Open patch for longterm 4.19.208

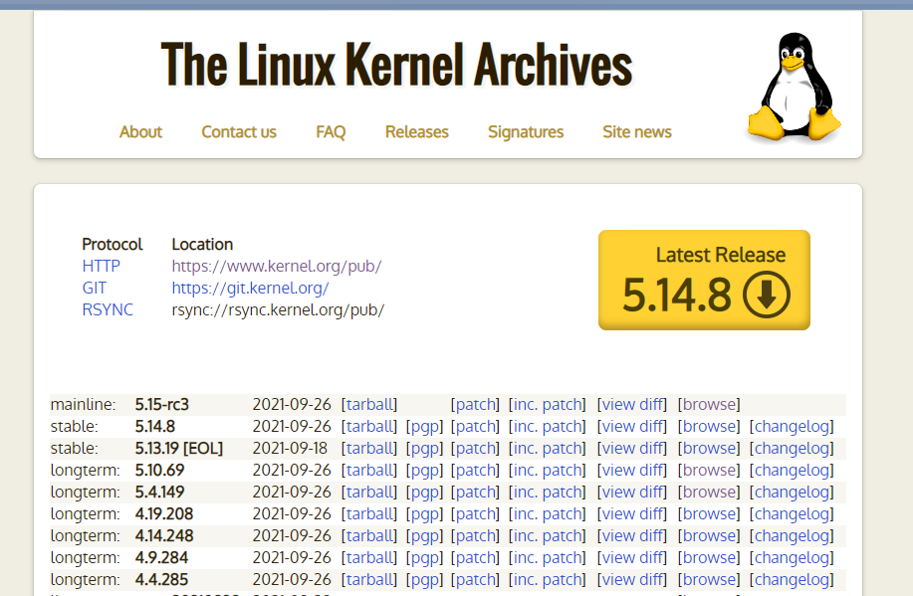[x=475, y=514]
